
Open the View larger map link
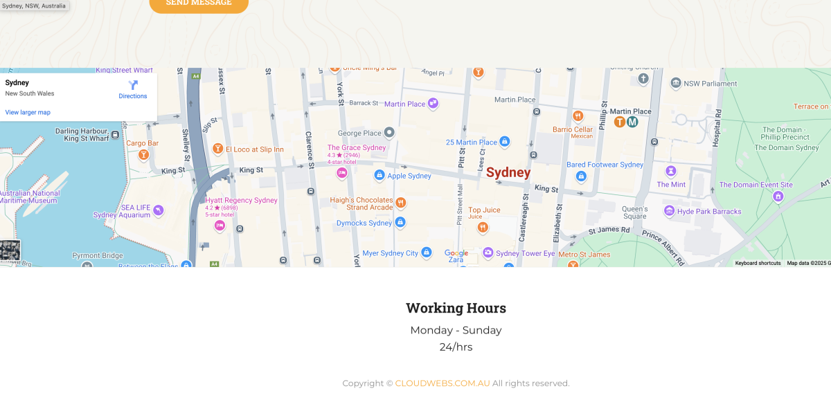(28, 112)
